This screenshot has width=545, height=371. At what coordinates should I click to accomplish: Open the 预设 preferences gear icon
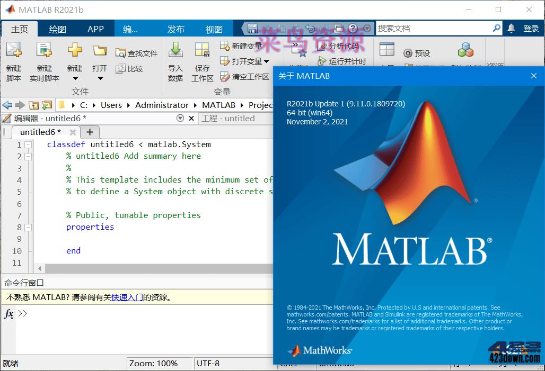point(408,52)
